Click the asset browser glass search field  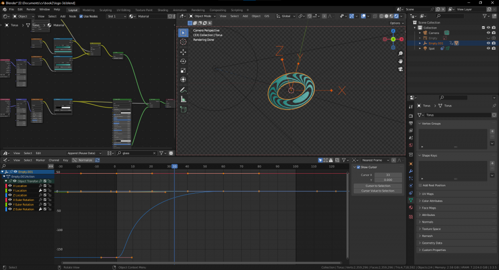(136, 153)
